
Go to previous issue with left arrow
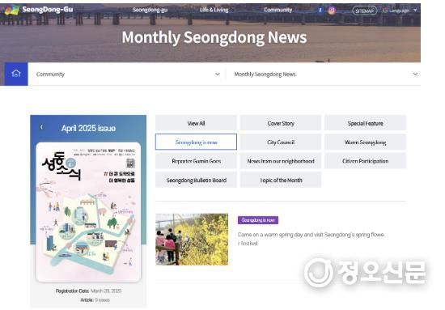pyautogui.click(x=41, y=127)
